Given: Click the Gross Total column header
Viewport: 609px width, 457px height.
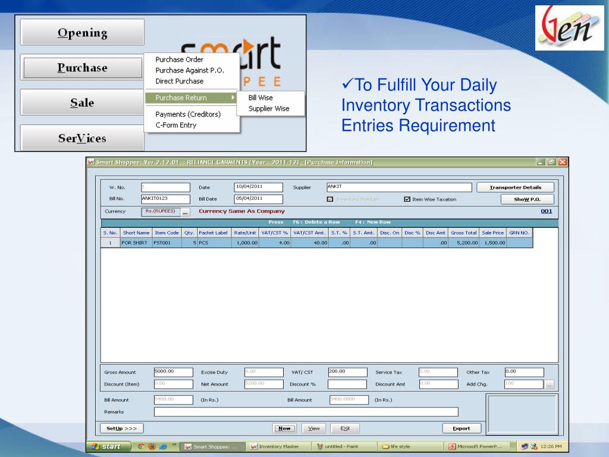Looking at the screenshot, I should pyautogui.click(x=463, y=233).
